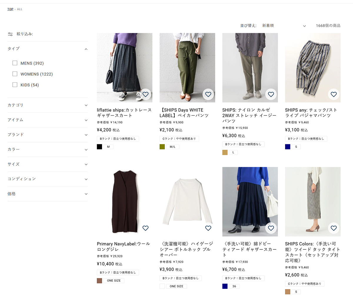This screenshot has height=297, width=353.
Task: Click the 1668個の商品 product count
Action: point(328,26)
